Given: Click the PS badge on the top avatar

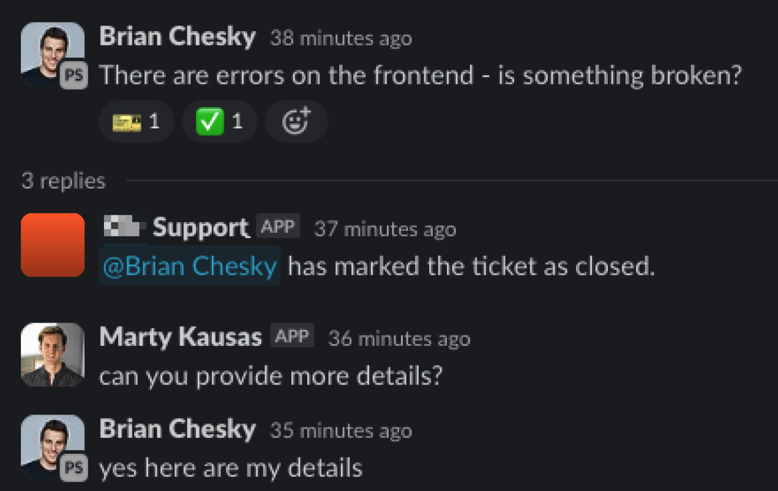Looking at the screenshot, I should pyautogui.click(x=74, y=76).
